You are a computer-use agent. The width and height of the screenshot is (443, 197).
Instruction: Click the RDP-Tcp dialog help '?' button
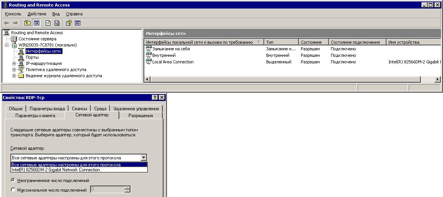(x=155, y=98)
